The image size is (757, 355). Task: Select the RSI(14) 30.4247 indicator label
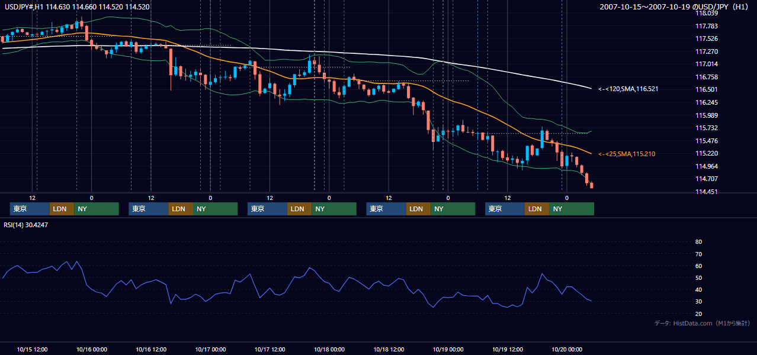pyautogui.click(x=25, y=225)
